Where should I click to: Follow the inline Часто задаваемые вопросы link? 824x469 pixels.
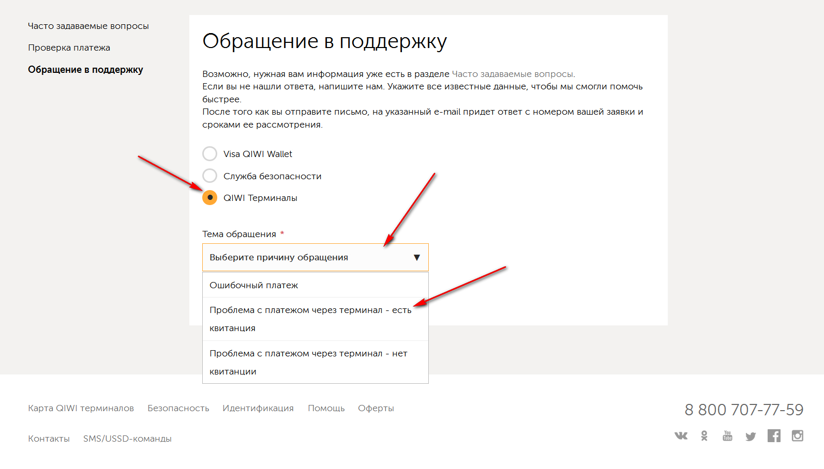513,74
